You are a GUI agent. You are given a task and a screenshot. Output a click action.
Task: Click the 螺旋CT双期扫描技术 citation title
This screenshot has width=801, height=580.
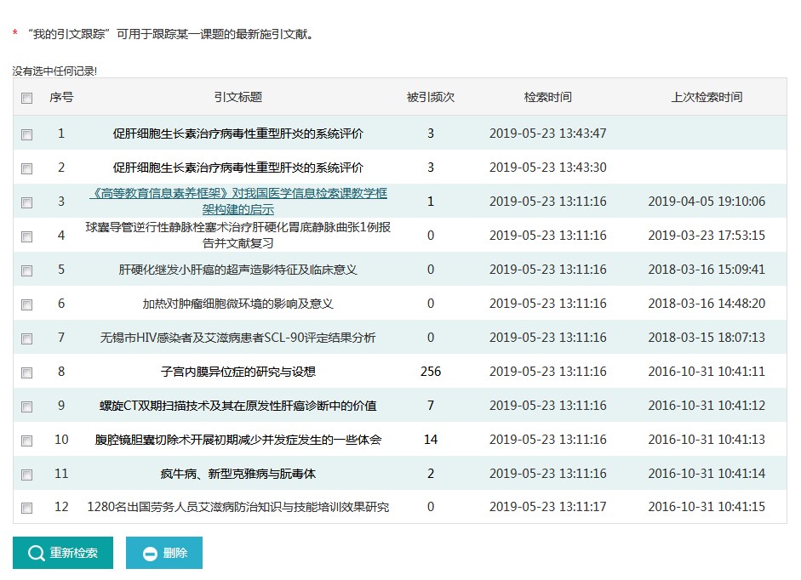[x=238, y=406]
